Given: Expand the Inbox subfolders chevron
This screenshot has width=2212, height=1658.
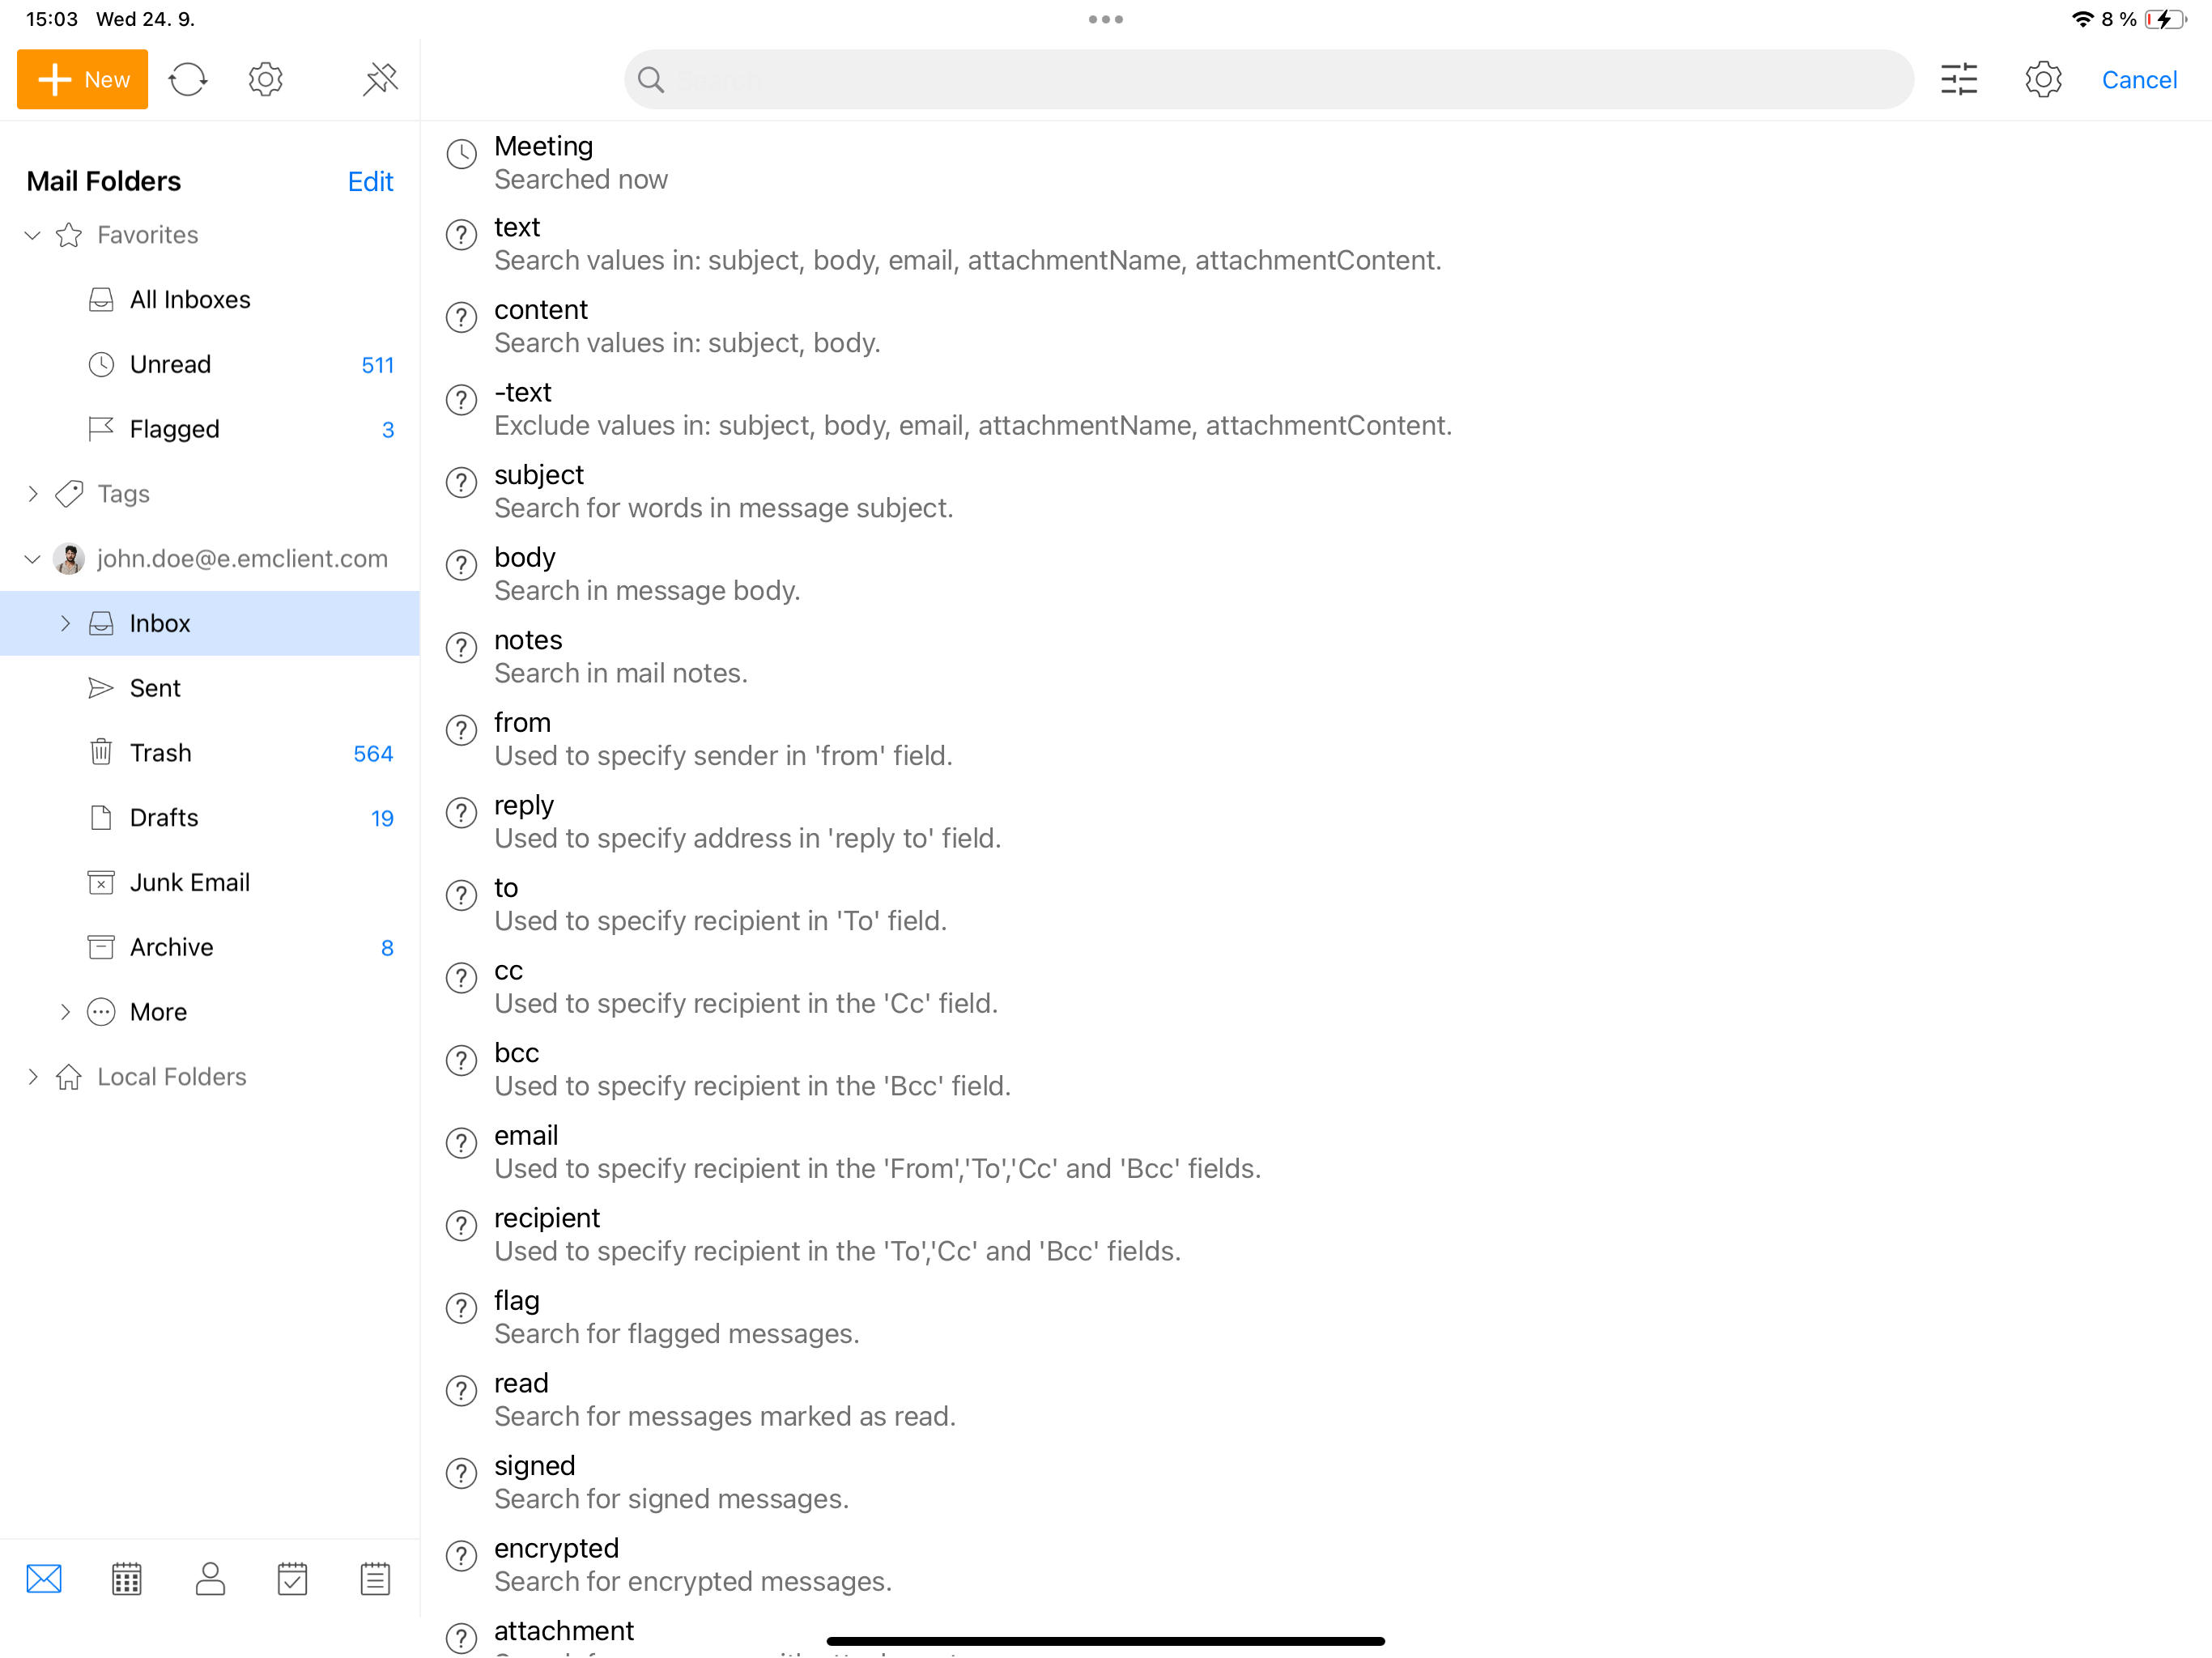Looking at the screenshot, I should click(65, 623).
